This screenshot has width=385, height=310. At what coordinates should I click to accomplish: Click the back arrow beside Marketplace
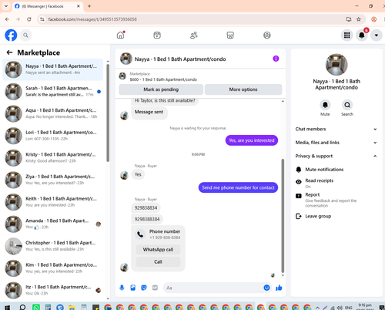click(x=9, y=52)
